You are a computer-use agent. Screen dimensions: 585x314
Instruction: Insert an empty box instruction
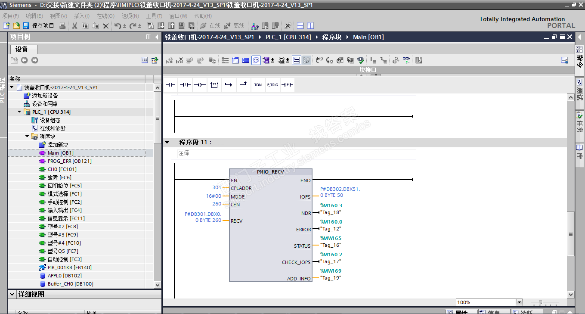(x=214, y=85)
